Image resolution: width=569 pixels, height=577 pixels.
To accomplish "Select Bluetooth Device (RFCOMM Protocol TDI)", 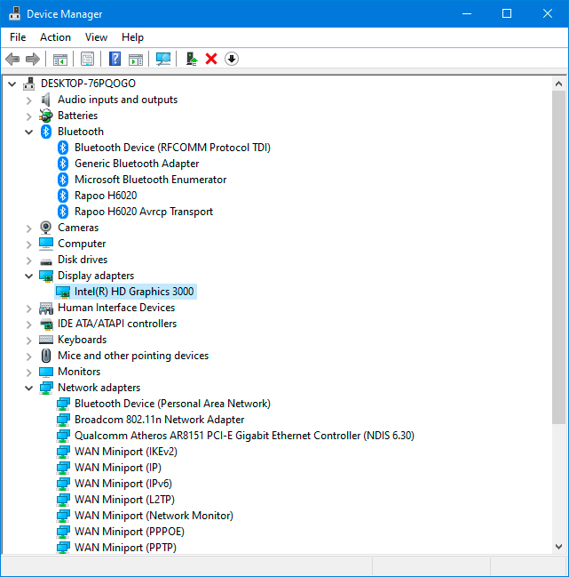I will (x=172, y=148).
